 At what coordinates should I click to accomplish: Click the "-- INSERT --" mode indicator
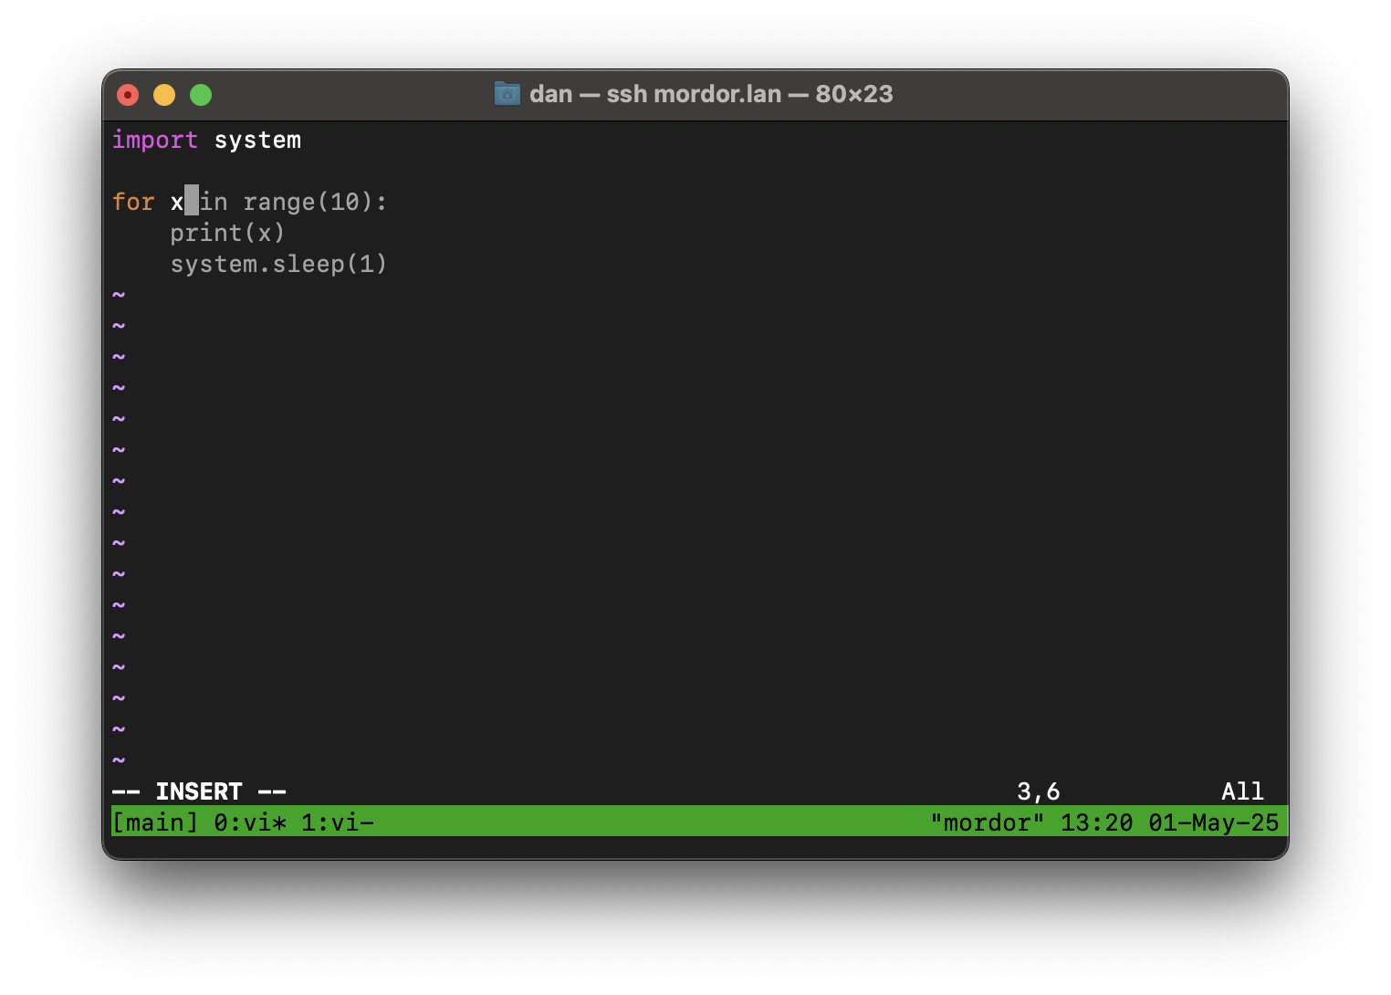(x=199, y=791)
